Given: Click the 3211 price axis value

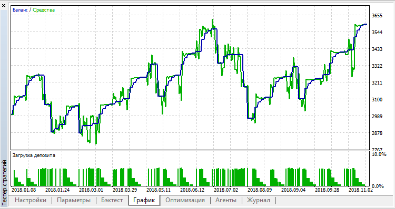Looking at the screenshot, I should tap(377, 82).
